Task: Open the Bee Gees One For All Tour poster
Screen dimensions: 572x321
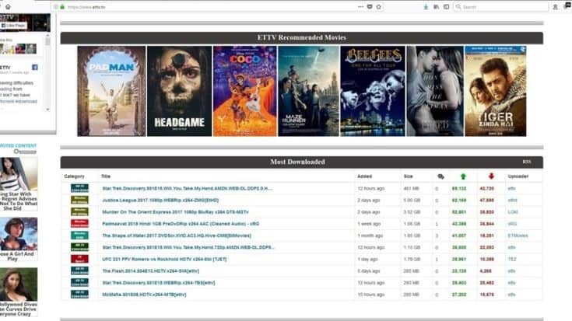Action: tap(373, 91)
